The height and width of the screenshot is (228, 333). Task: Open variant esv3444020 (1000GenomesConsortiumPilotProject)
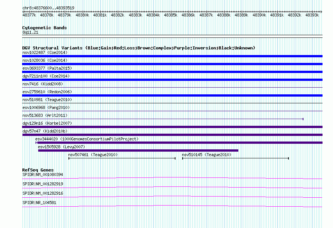[87, 139]
